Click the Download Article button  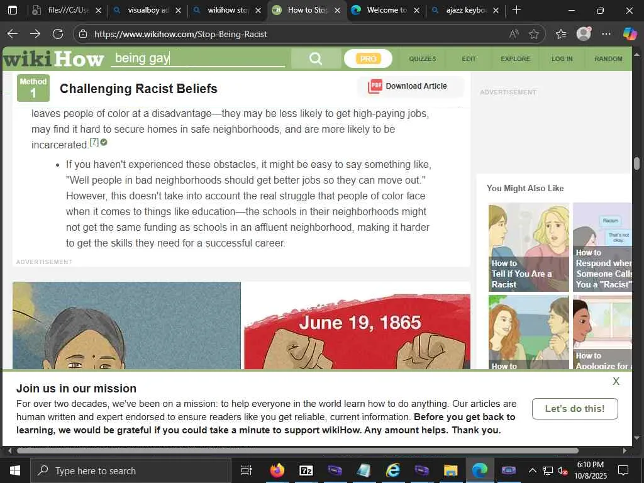(x=411, y=86)
